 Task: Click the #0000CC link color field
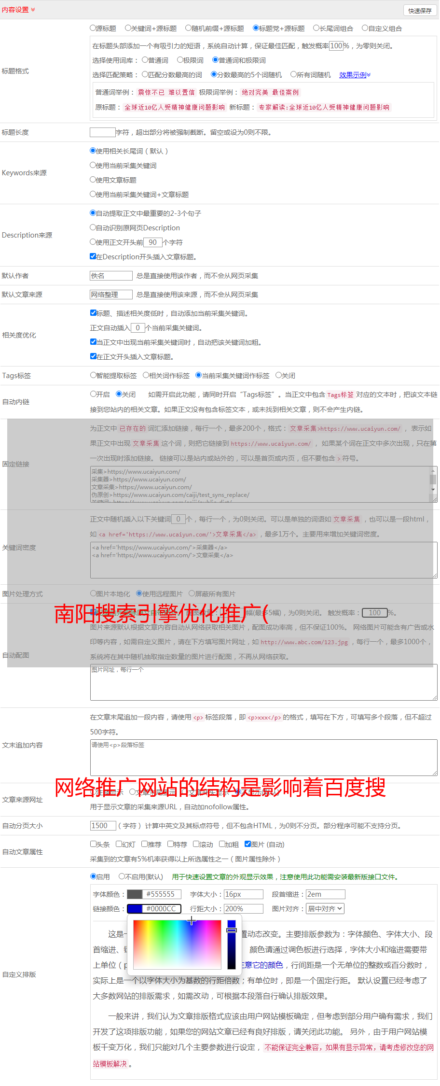tap(162, 909)
